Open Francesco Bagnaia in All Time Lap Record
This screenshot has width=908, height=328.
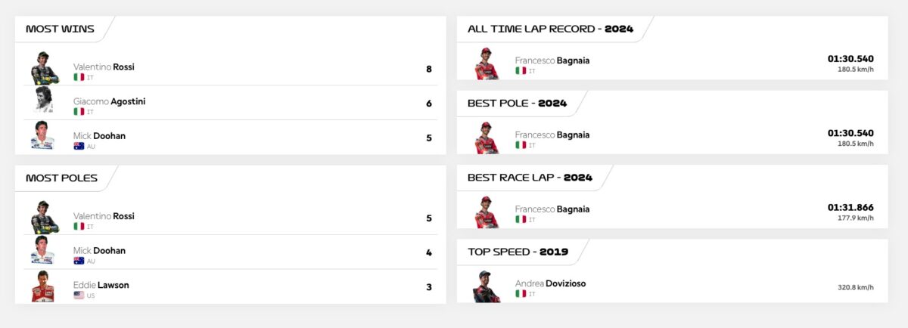[552, 60]
